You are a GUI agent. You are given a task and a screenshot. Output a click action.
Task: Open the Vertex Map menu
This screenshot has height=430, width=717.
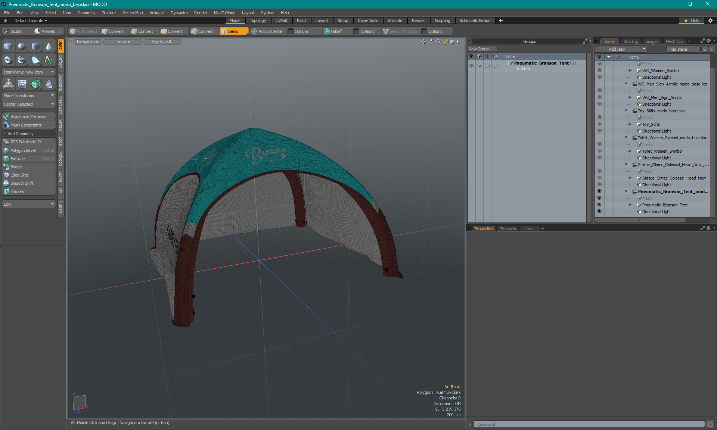coord(133,13)
